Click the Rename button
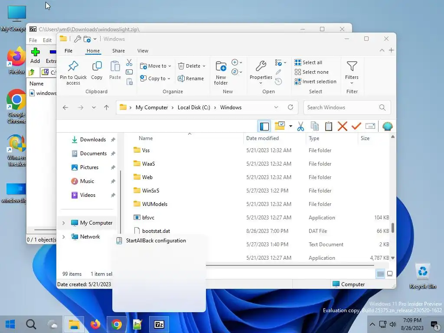 [191, 78]
